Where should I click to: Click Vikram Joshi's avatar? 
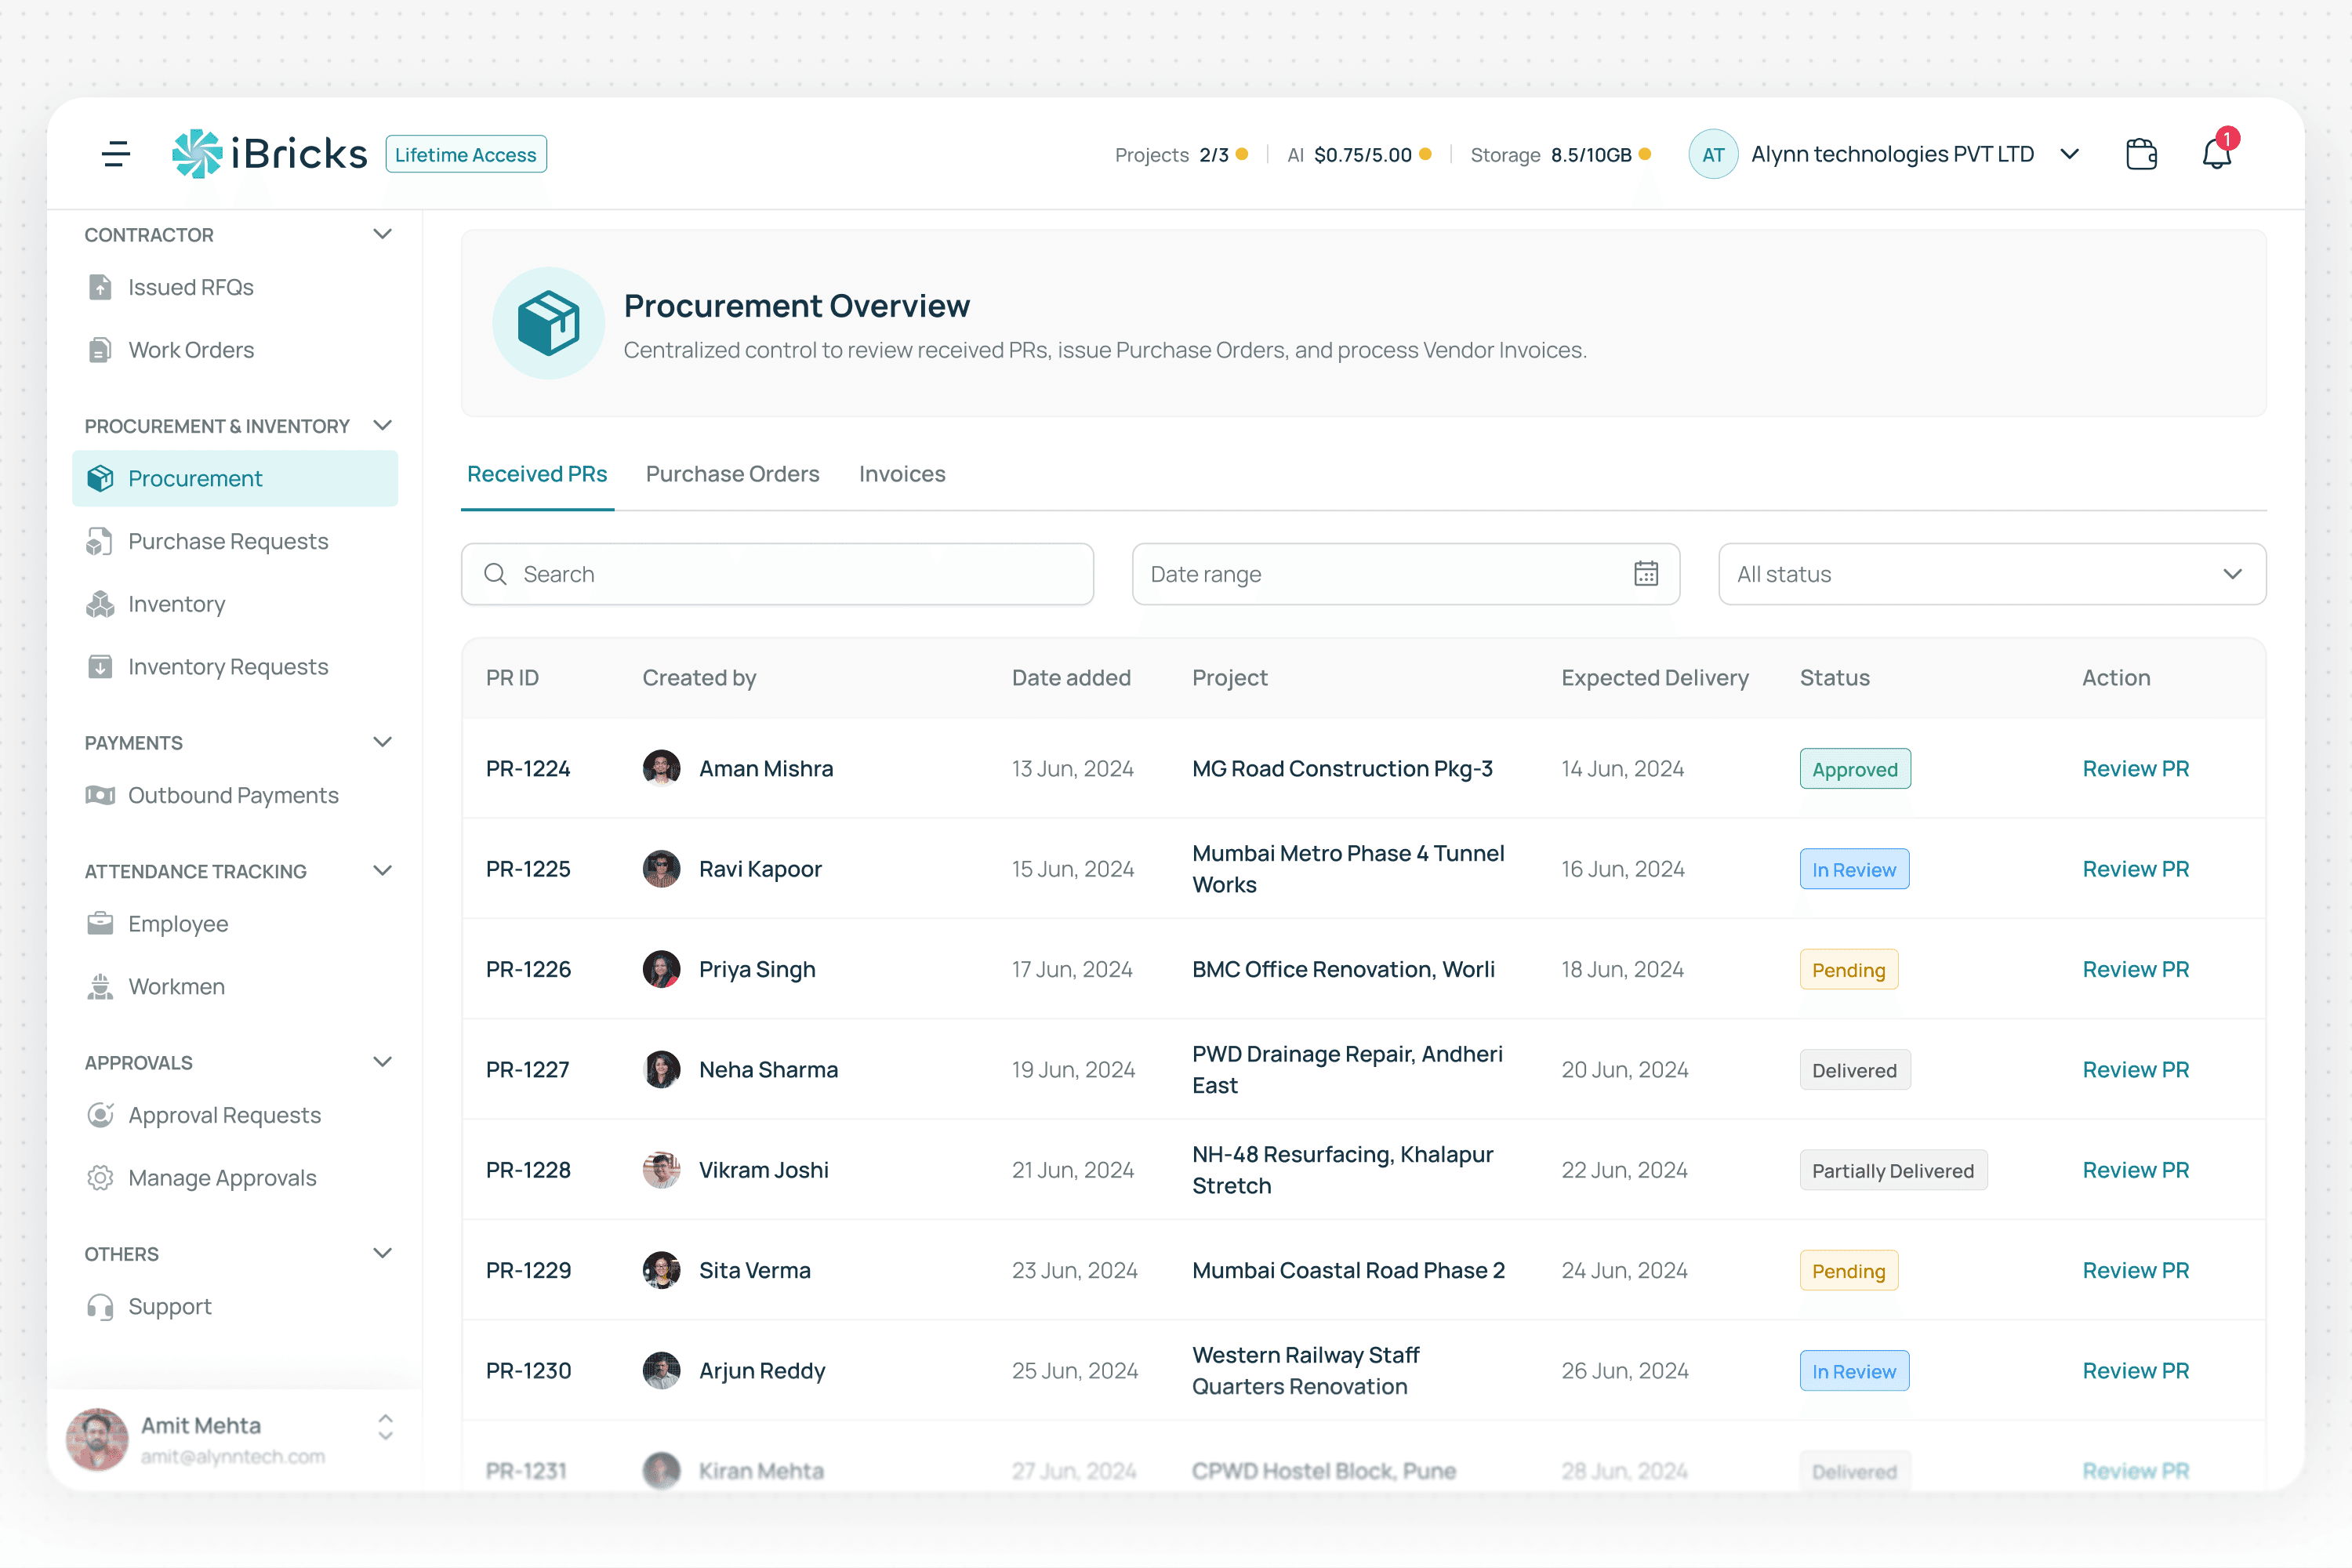[661, 1169]
